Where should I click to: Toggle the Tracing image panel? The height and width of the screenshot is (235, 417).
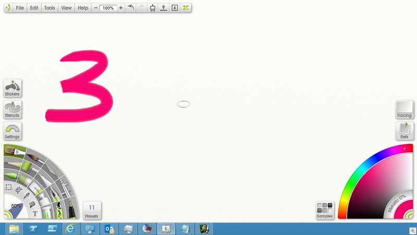pyautogui.click(x=404, y=110)
